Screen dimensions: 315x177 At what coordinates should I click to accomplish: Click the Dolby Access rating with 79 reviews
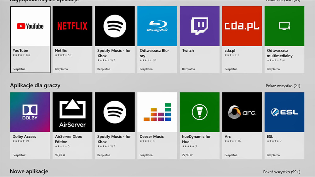tap(21, 141)
